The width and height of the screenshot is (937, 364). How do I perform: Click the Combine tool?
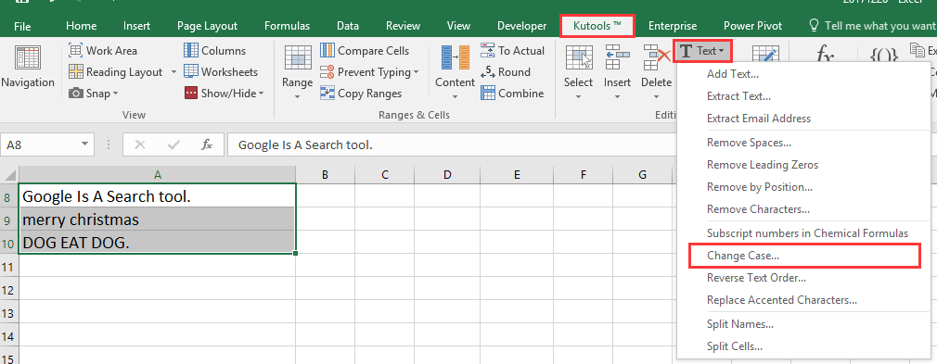pos(512,94)
